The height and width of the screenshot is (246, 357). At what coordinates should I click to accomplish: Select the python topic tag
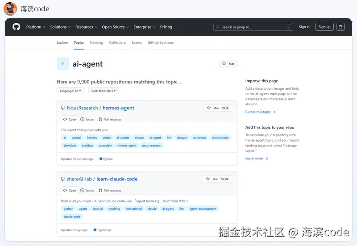(x=69, y=208)
